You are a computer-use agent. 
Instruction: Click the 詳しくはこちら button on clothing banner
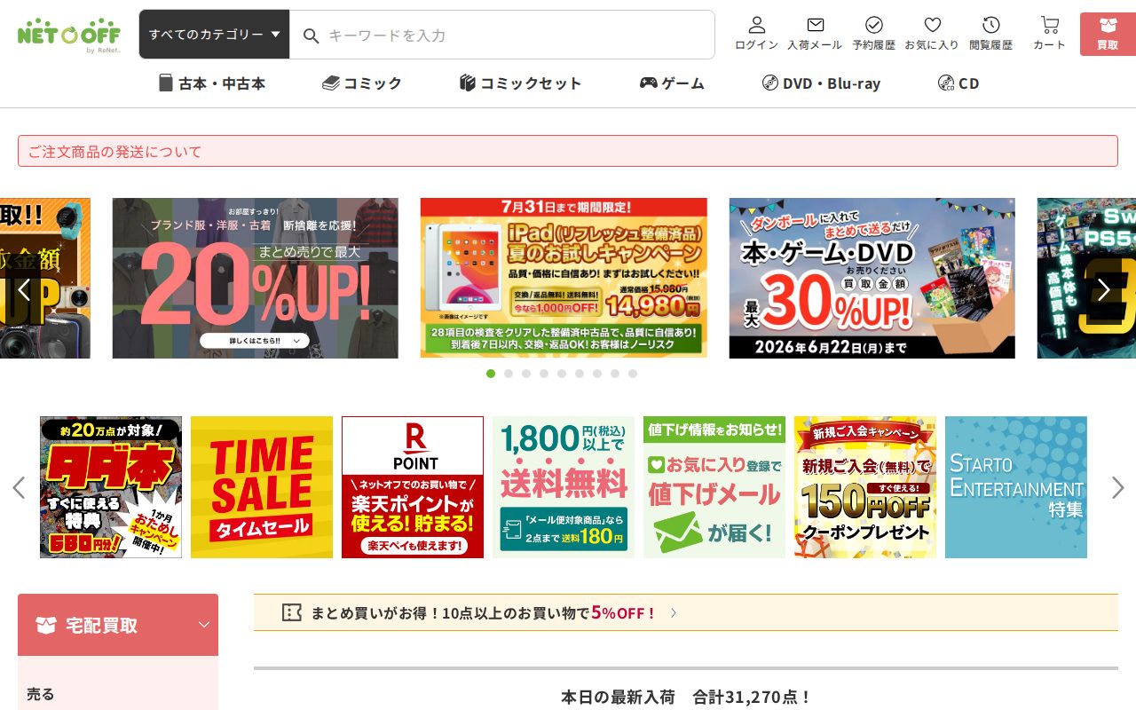[254, 341]
